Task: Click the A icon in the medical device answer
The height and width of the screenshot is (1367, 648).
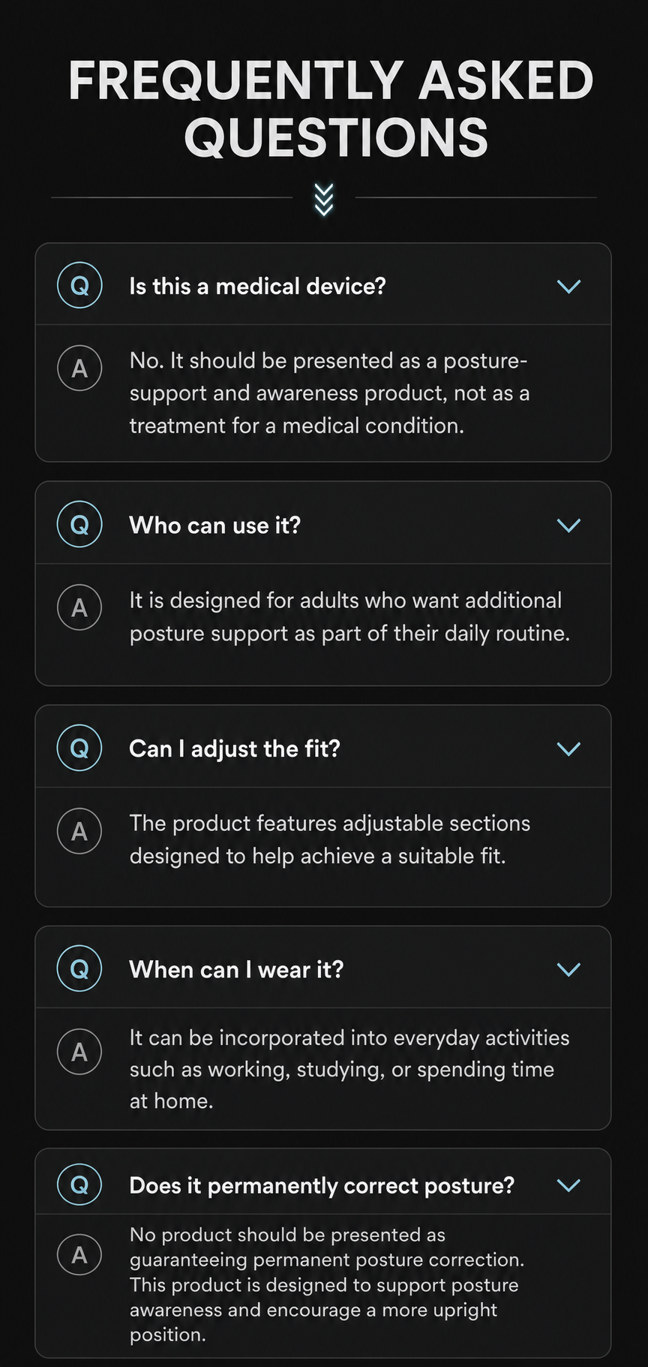Action: 79,368
